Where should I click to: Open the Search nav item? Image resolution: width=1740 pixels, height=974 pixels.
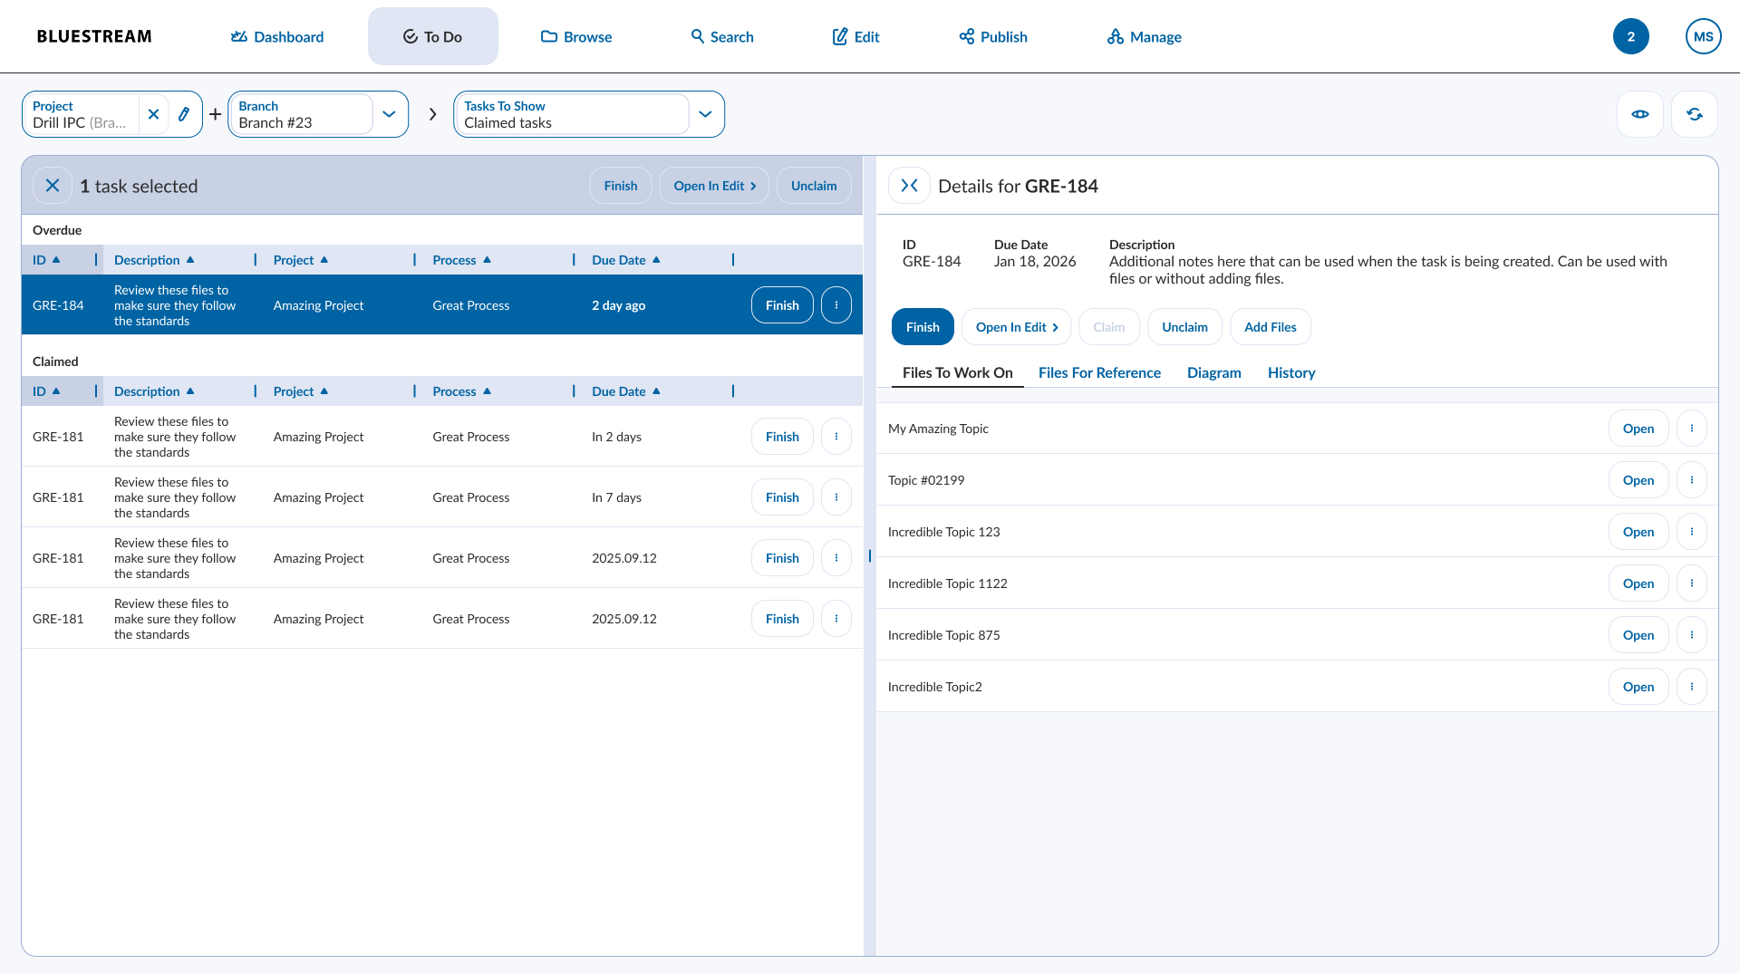click(x=721, y=36)
